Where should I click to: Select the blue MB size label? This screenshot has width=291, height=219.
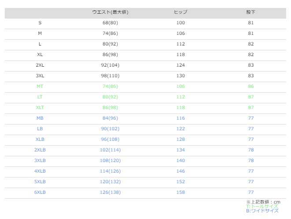coord(40,118)
